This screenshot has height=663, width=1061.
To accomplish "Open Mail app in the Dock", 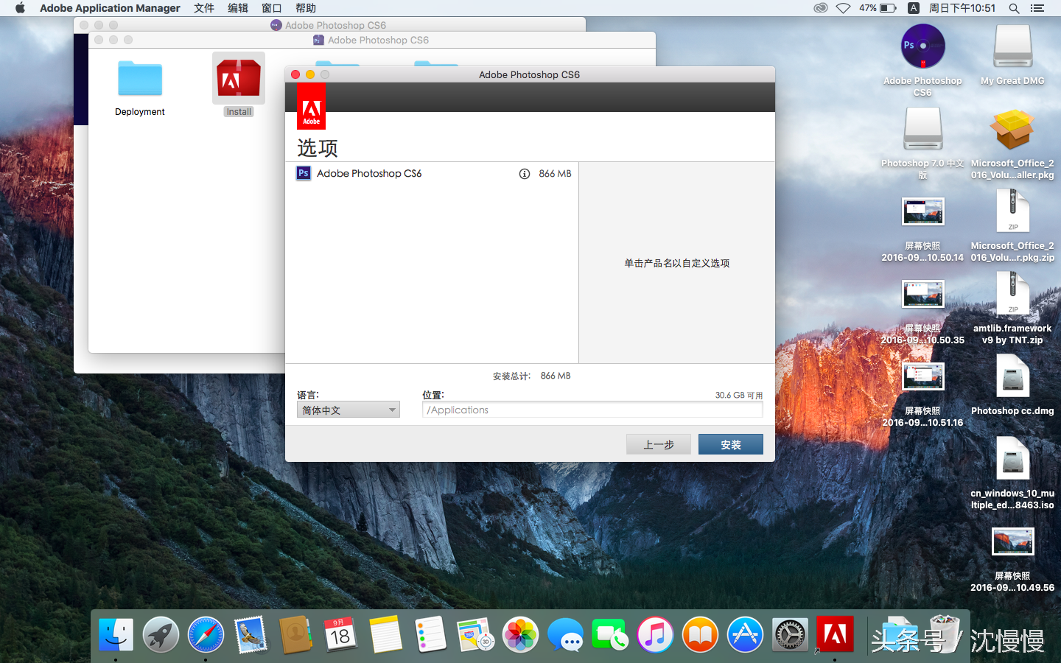I will [251, 634].
